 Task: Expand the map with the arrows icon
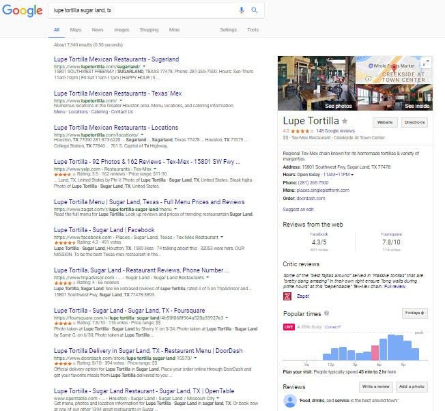point(426,61)
